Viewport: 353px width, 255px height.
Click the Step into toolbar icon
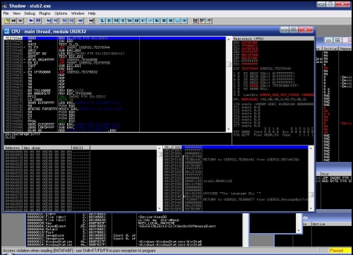pyautogui.click(x=49, y=20)
